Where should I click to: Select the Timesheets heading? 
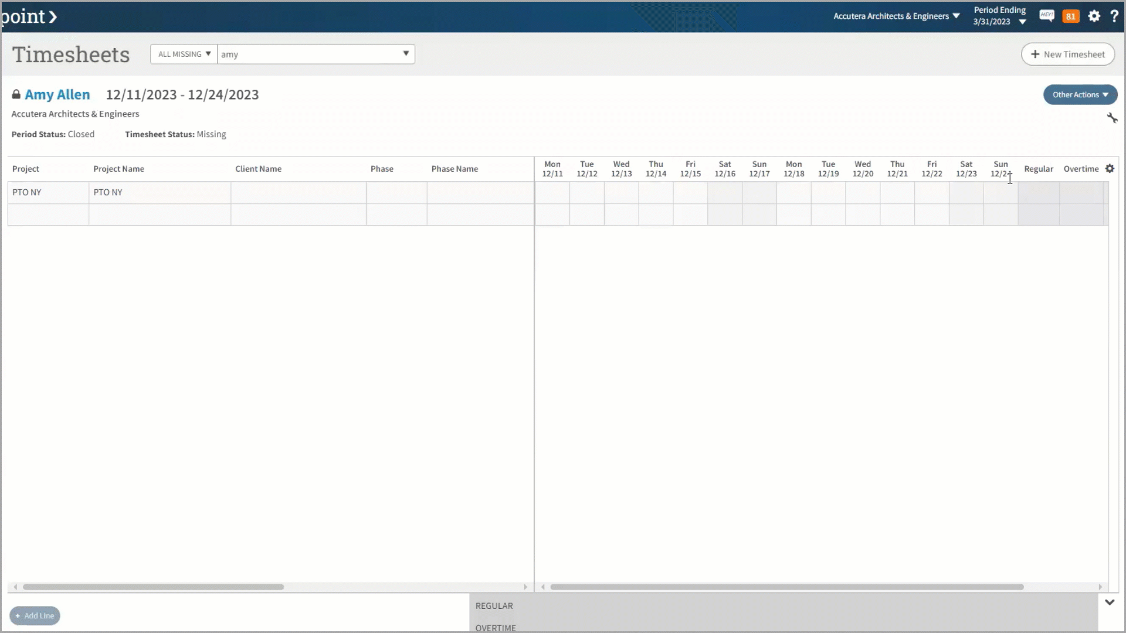point(70,54)
